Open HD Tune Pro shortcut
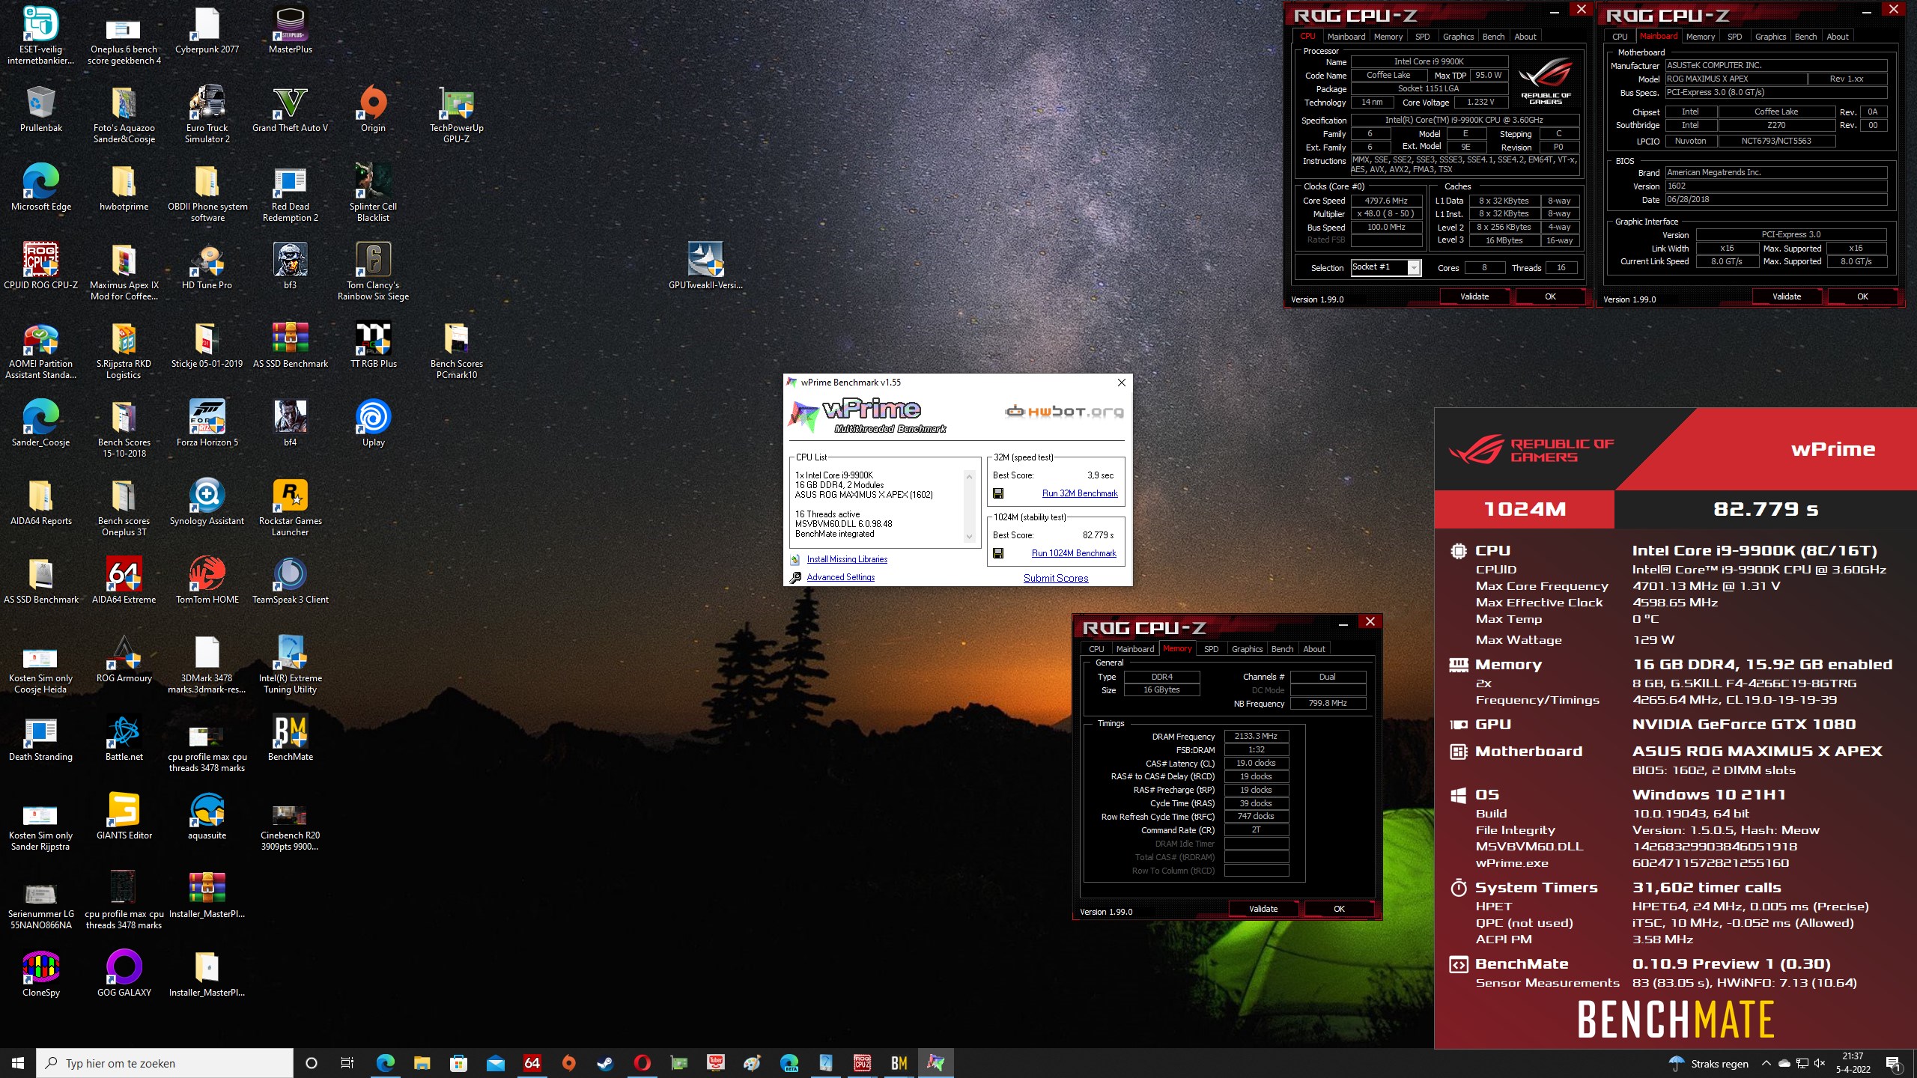Screen dimensions: 1917x1078 click(x=207, y=267)
